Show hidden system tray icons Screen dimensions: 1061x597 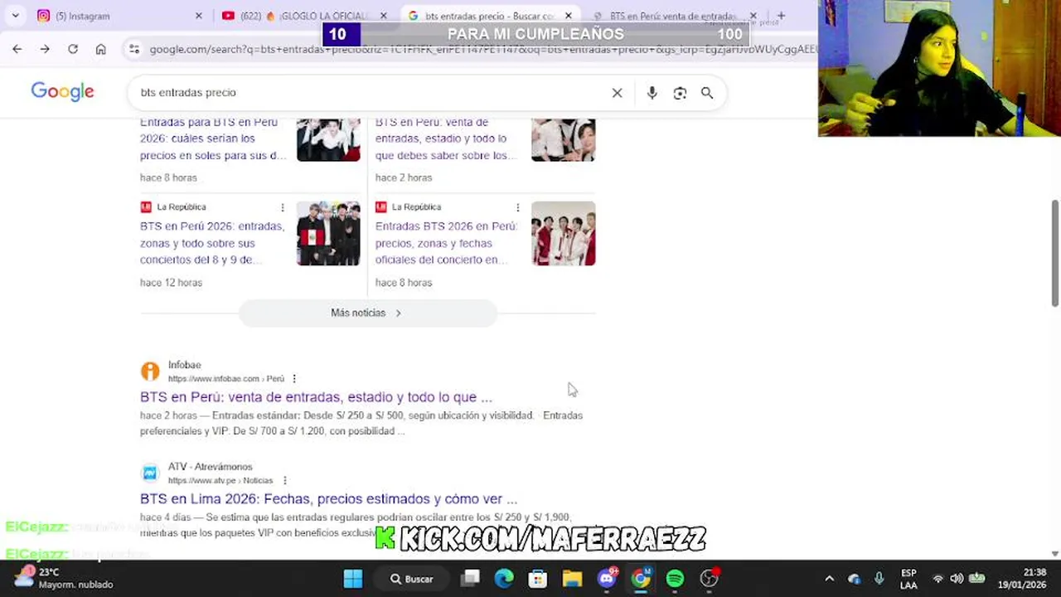click(x=829, y=579)
